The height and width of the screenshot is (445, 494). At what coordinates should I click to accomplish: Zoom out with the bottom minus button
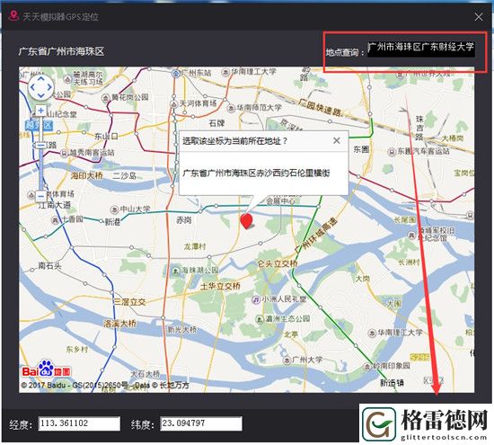(41, 197)
